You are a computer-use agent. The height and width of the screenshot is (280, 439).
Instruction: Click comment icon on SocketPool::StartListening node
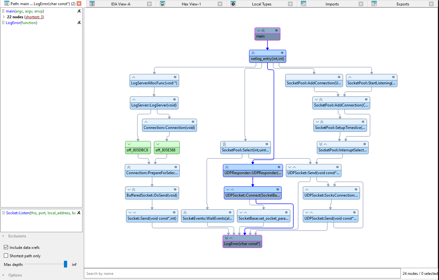(x=393, y=77)
